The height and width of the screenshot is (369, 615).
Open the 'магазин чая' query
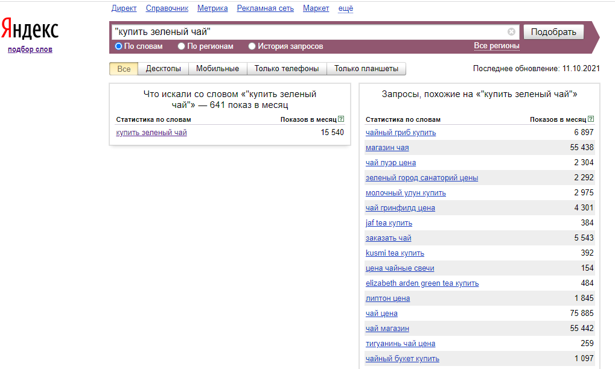(387, 148)
